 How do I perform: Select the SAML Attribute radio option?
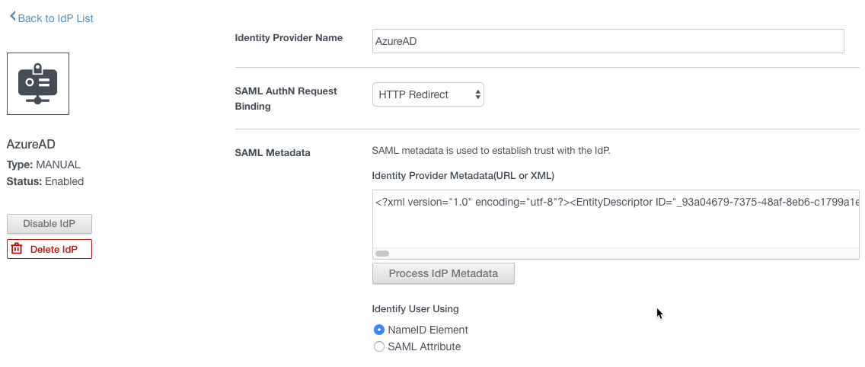379,346
